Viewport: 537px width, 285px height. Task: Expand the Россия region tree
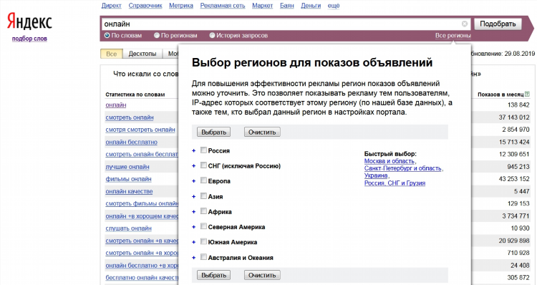coord(194,150)
